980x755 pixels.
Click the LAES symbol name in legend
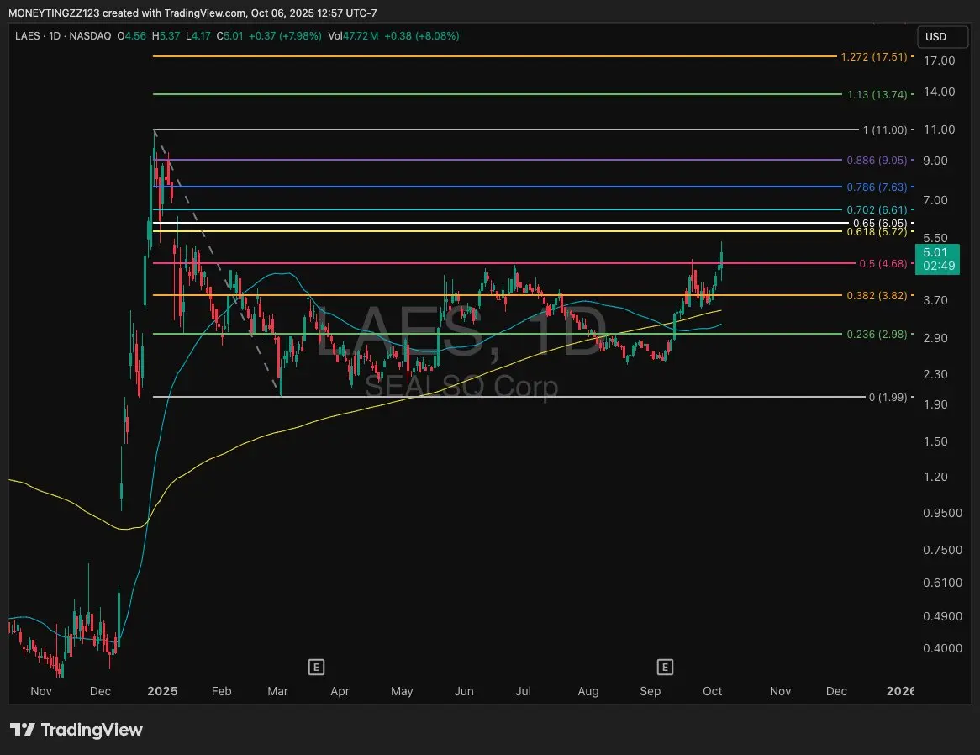[x=29, y=36]
